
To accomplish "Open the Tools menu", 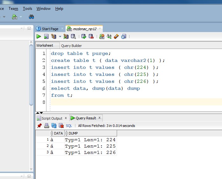I will [x=27, y=9].
